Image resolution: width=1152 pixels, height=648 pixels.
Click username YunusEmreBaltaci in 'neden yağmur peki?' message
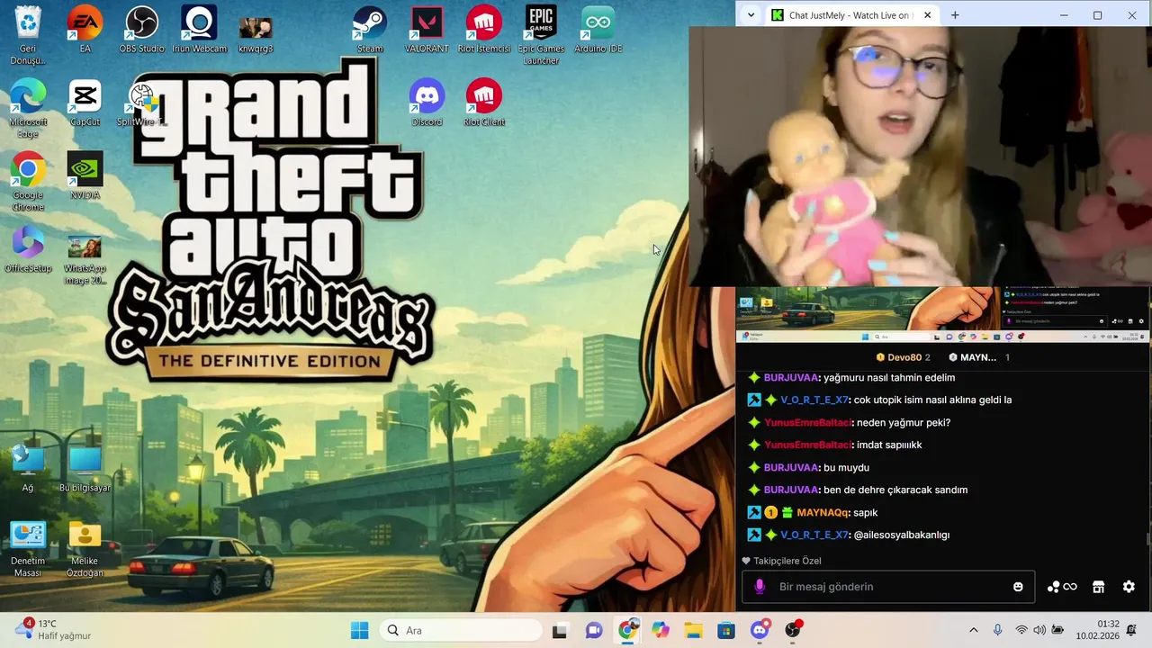(x=807, y=423)
